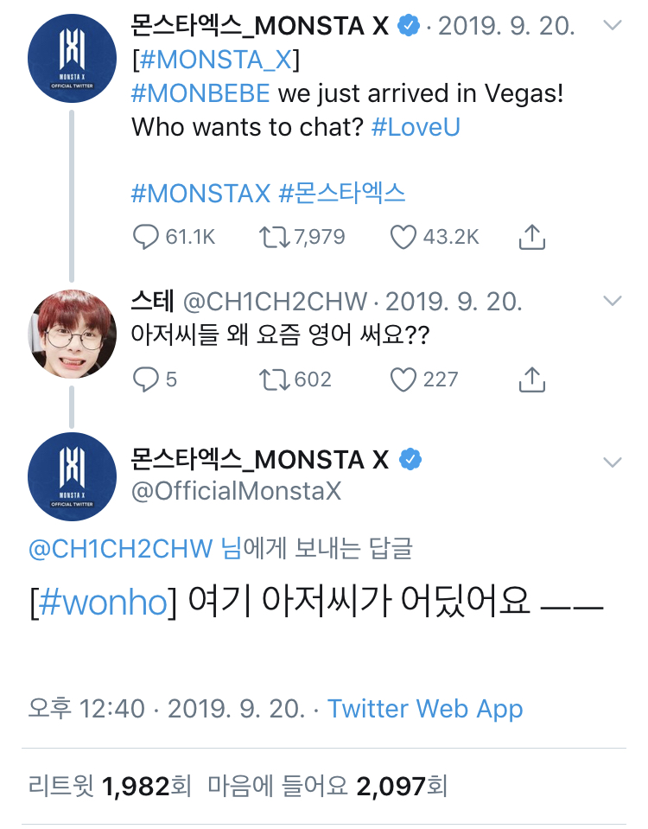Viewport: 648px width, 829px height.
Task: Retweet the Vegas arrival tweet
Action: pyautogui.click(x=276, y=237)
